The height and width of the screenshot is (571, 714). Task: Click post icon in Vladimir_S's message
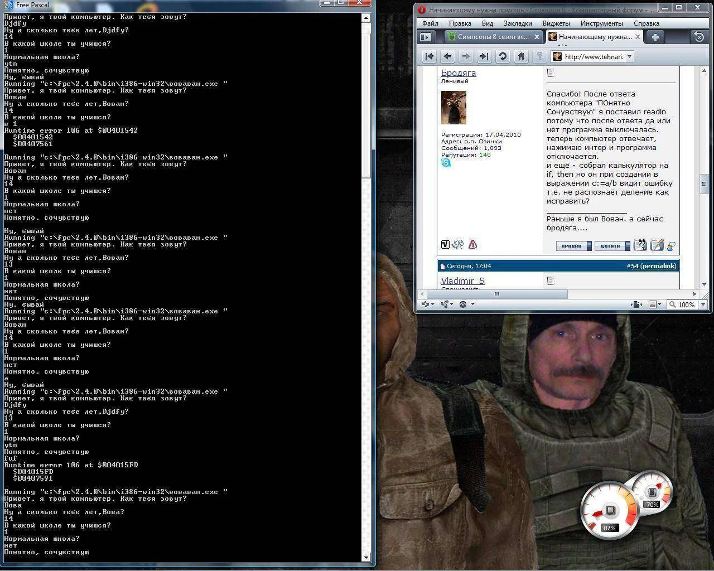pyautogui.click(x=551, y=280)
